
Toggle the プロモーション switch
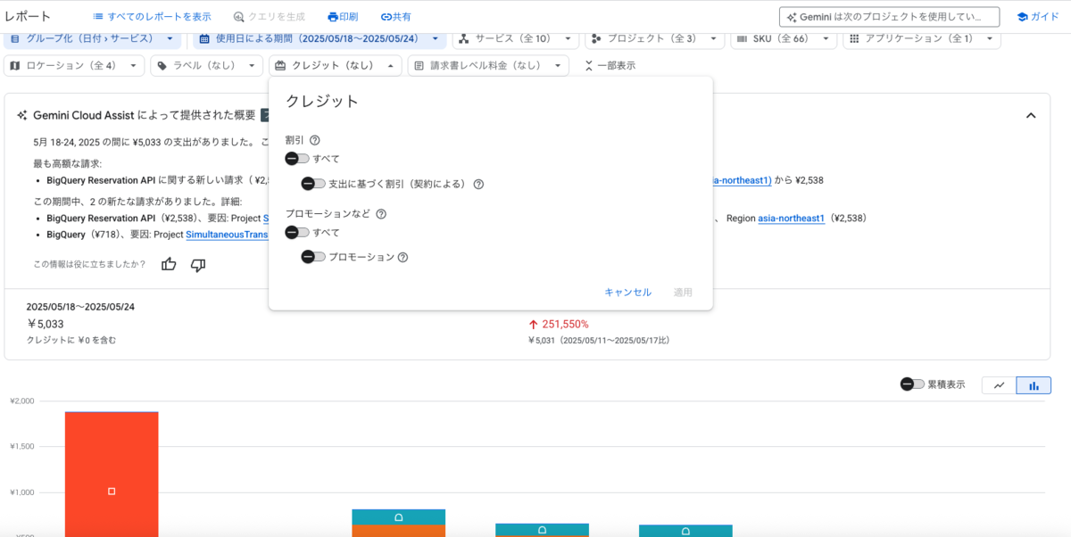click(x=313, y=257)
